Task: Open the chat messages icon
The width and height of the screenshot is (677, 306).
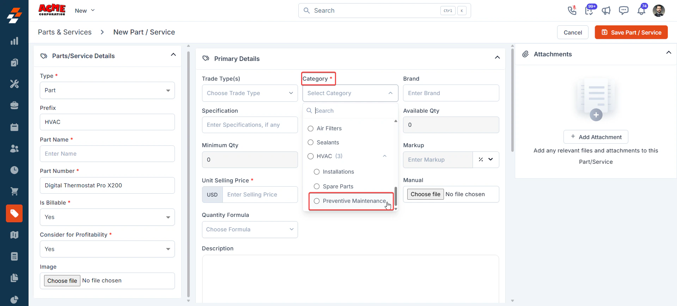Action: click(x=623, y=11)
